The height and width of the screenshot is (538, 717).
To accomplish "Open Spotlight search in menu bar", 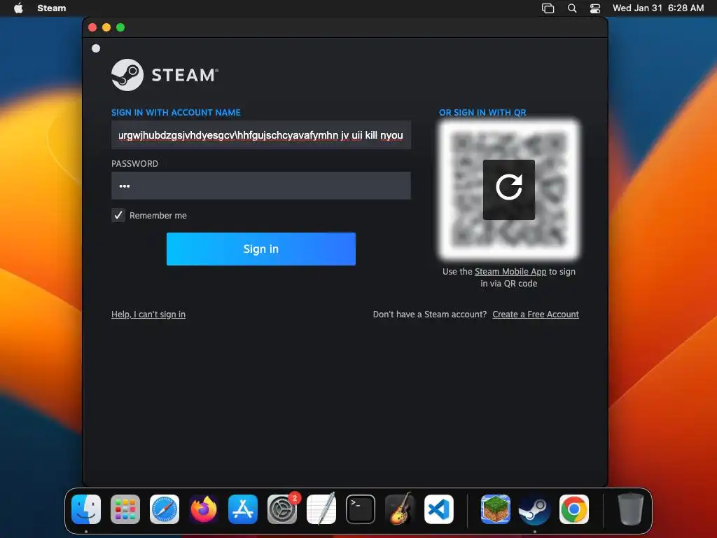I will (571, 8).
